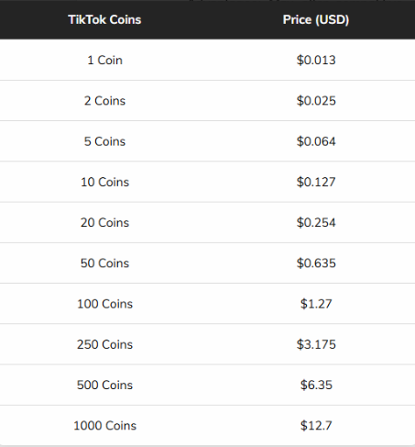
Task: Click the 10 Coins row label
Action: pyautogui.click(x=104, y=182)
